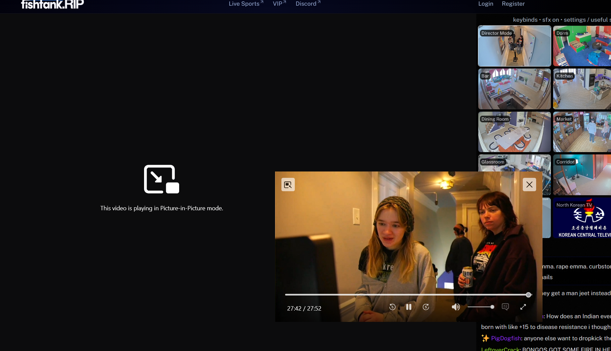Click the Picture-in-Picture mode message text
This screenshot has height=351, width=611.
coord(162,208)
